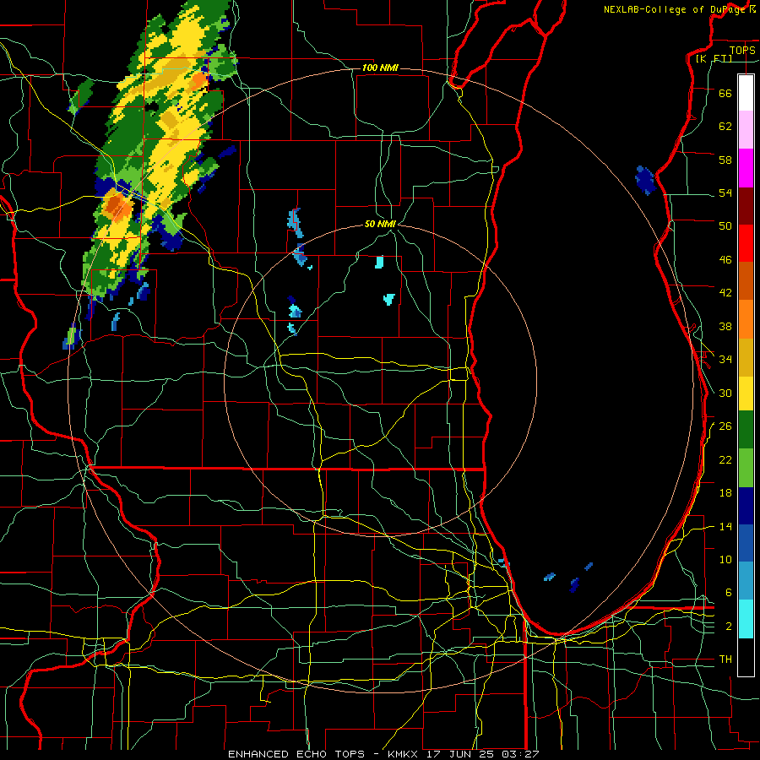Select the 10 value on legend scale
This screenshot has width=760, height=760.
(x=725, y=559)
